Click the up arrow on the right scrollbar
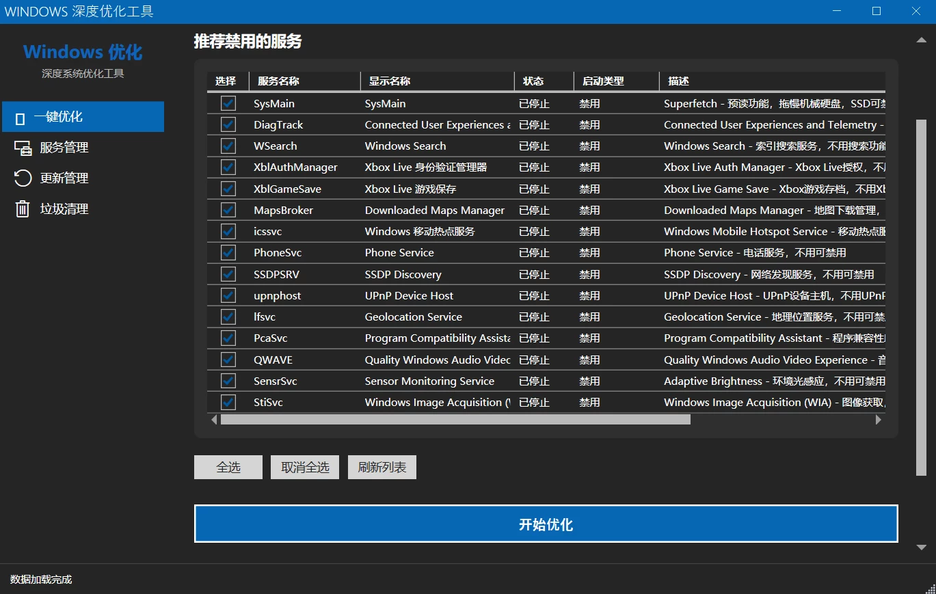This screenshot has width=936, height=594. point(921,40)
